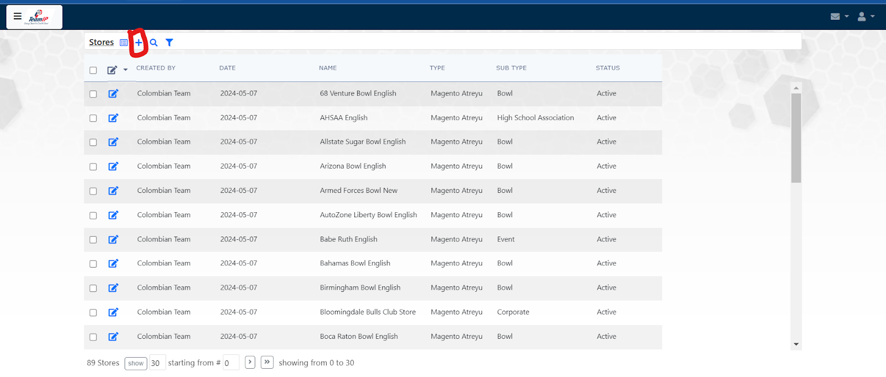
Task: Click the TeamIP logo
Action: coord(39,17)
